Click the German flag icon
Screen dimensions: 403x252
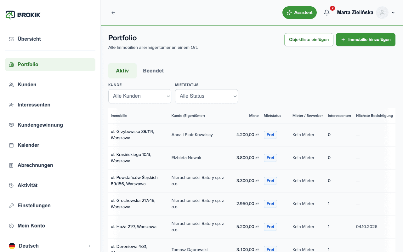12,246
